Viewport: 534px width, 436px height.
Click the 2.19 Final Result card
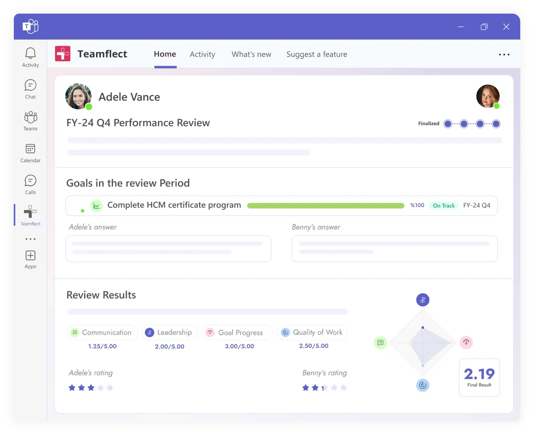(479, 377)
